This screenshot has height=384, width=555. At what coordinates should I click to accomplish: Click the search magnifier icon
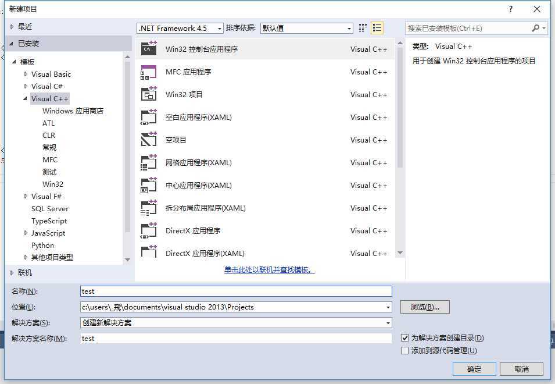point(536,28)
